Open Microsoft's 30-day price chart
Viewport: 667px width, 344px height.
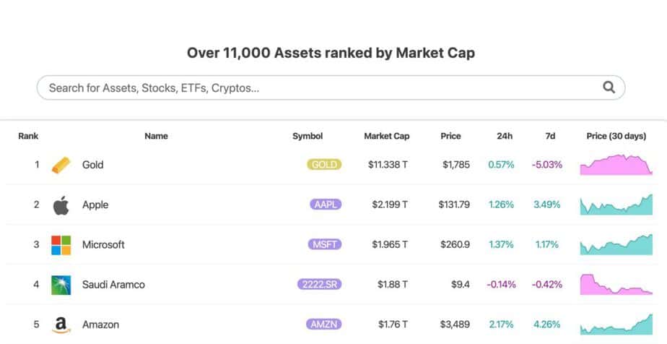pos(616,244)
